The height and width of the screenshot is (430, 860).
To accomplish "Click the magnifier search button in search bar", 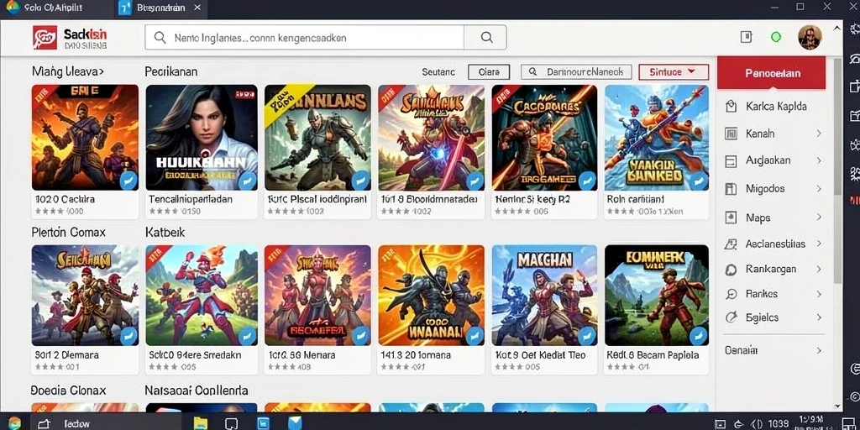I will click(486, 37).
